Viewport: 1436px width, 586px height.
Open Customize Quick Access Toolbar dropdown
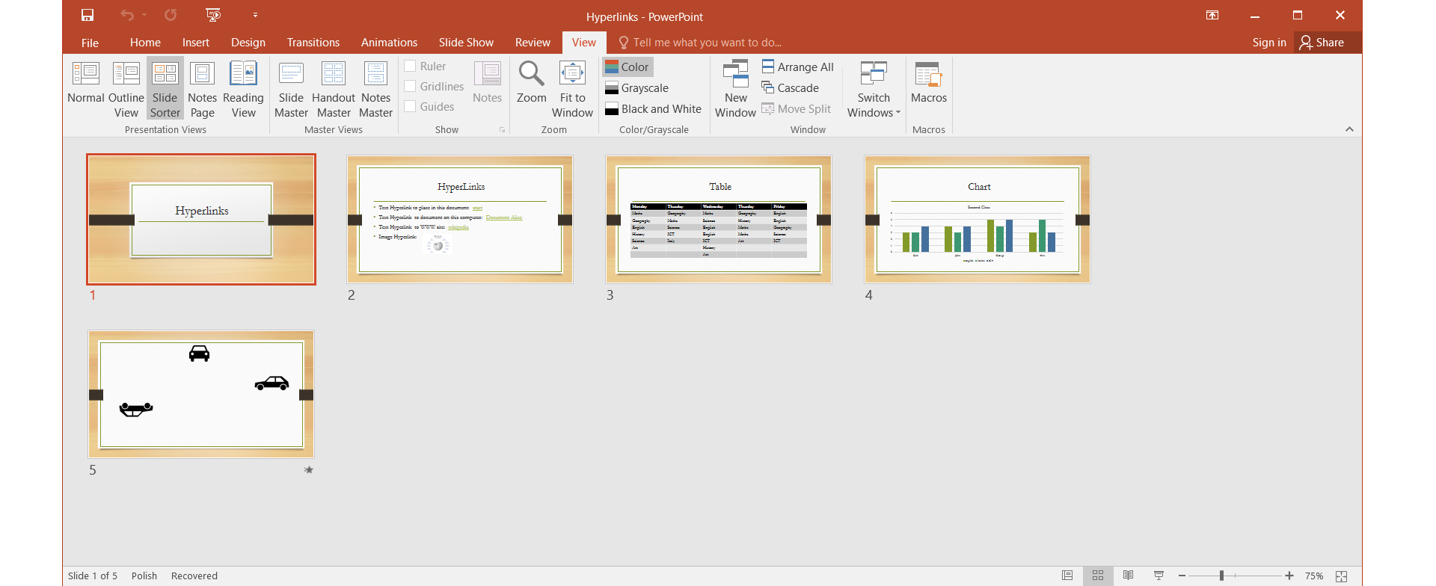(255, 15)
